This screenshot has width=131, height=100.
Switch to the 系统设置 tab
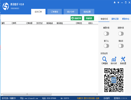[87, 12]
